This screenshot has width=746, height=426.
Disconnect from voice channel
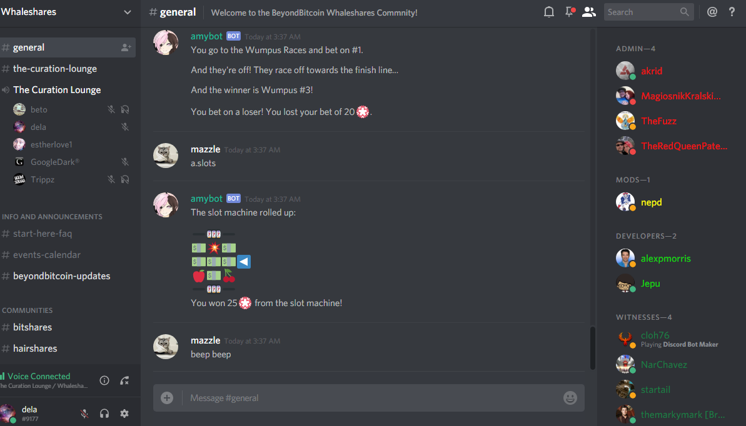pyautogui.click(x=124, y=380)
